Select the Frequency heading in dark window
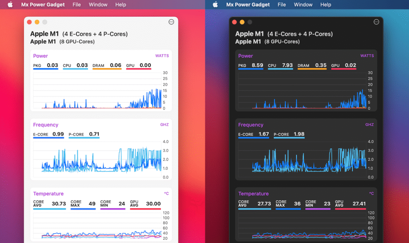The height and width of the screenshot is (243, 409). click(x=250, y=125)
